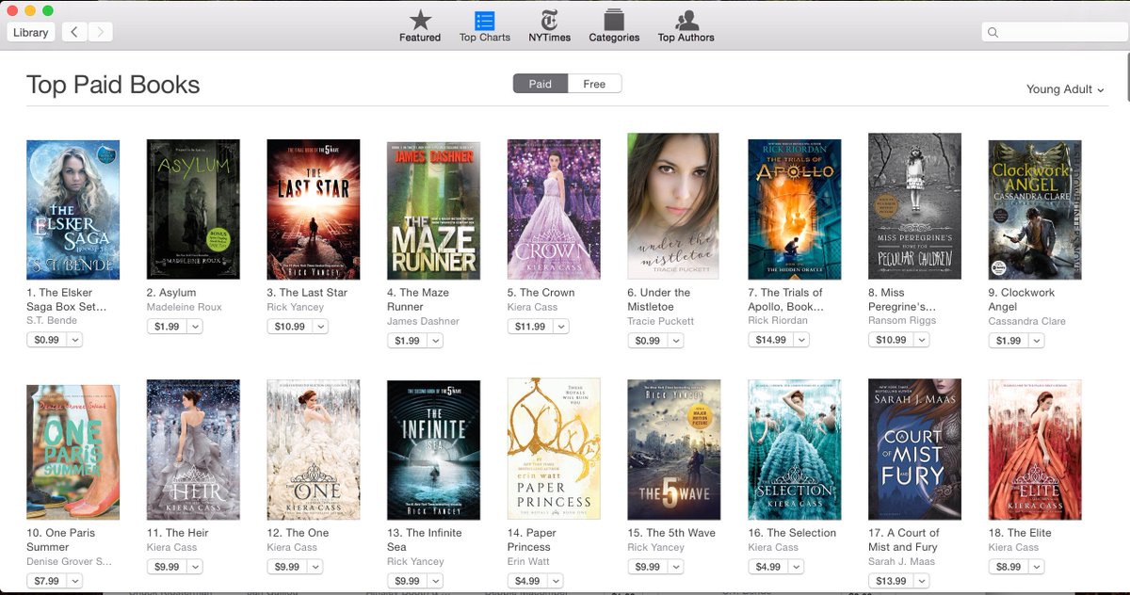This screenshot has height=595, width=1130.
Task: Click the title '4. The Maze Runner'
Action: [418, 299]
